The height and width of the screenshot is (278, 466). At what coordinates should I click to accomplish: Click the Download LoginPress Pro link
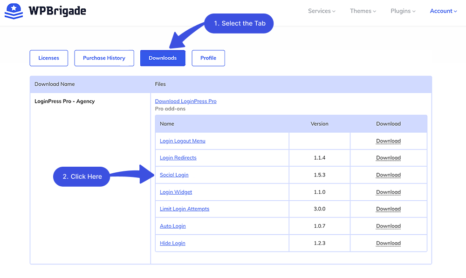pyautogui.click(x=186, y=101)
